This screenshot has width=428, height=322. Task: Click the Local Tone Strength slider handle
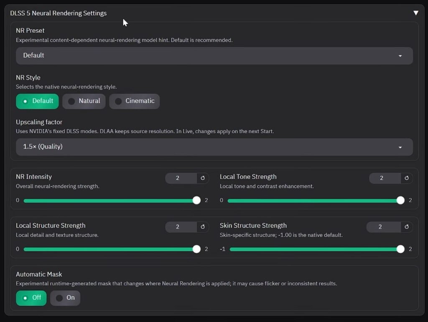click(400, 201)
